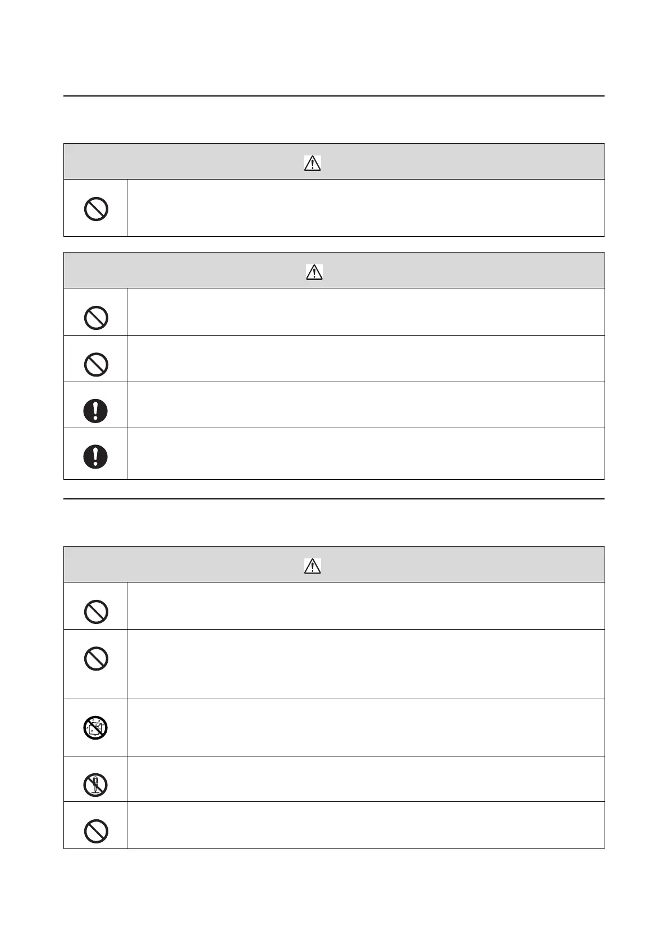
Task: Click the first prohibition icon in the bottom table
Action: coord(95,612)
